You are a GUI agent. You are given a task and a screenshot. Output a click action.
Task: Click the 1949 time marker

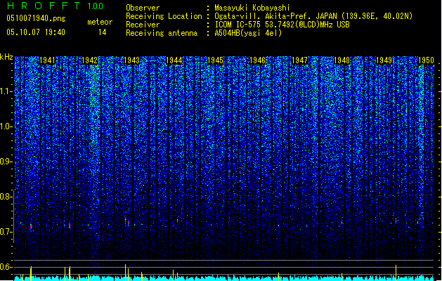[384, 60]
